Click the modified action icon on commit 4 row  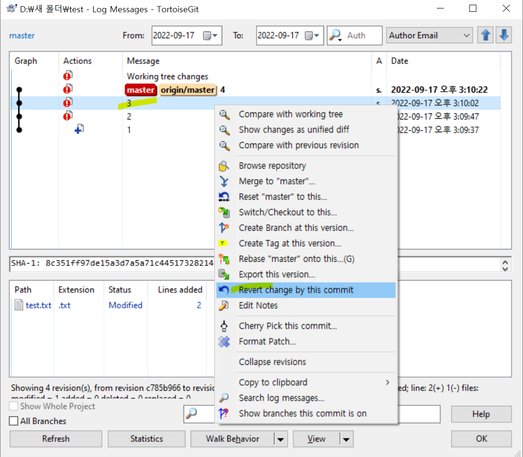pos(68,89)
